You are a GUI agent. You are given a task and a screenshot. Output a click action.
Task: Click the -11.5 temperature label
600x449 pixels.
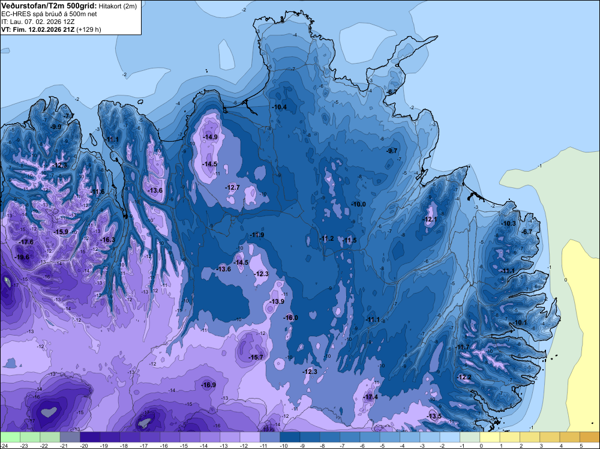point(349,240)
